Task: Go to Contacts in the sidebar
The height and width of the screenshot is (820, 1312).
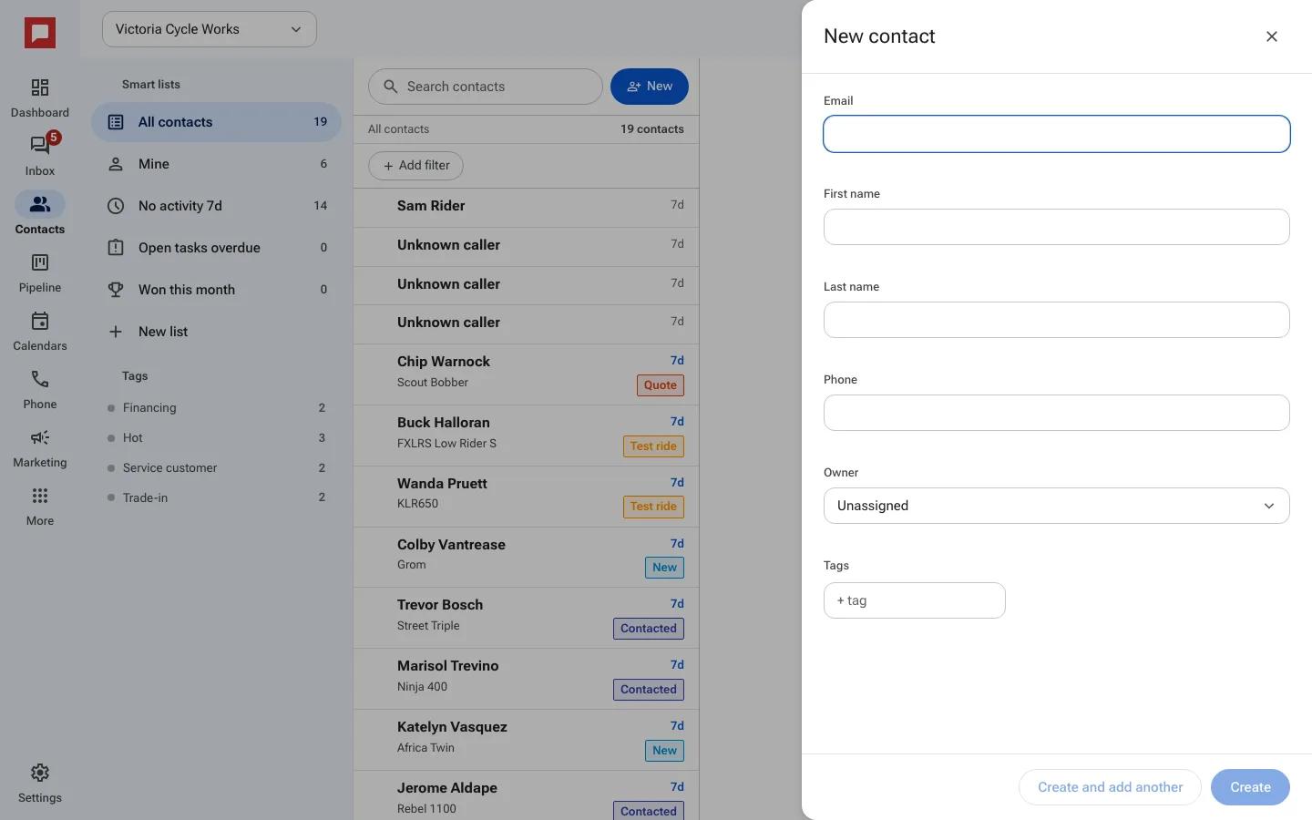Action: pyautogui.click(x=40, y=214)
